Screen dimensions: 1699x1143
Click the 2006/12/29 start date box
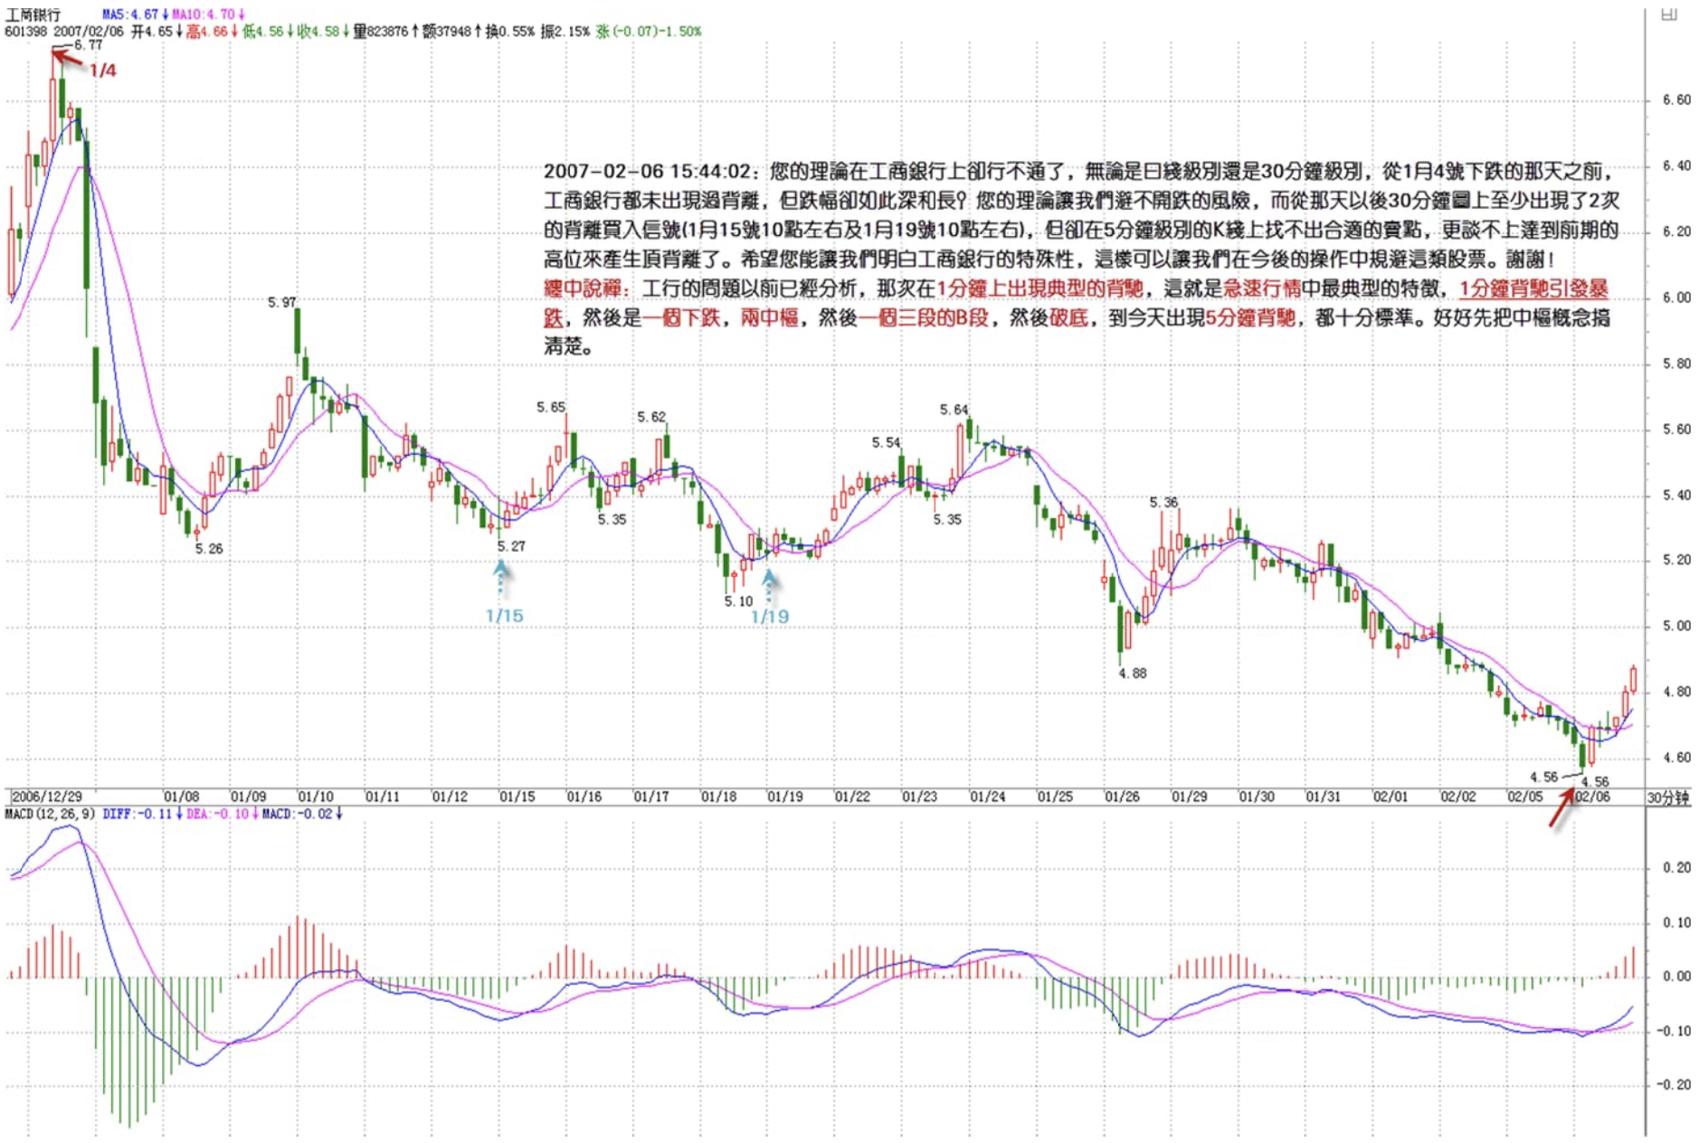coord(46,797)
